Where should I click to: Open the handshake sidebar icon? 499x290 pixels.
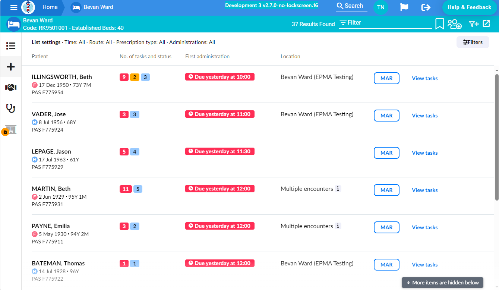tap(11, 88)
